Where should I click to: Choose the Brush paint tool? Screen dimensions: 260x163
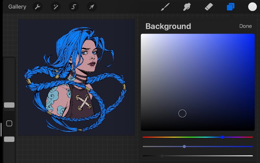[165, 7]
